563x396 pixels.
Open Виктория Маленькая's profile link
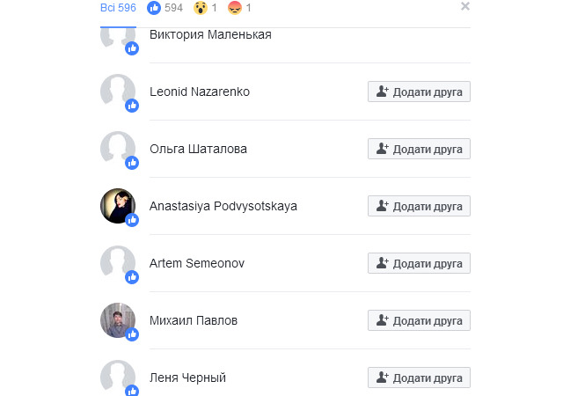(x=210, y=34)
